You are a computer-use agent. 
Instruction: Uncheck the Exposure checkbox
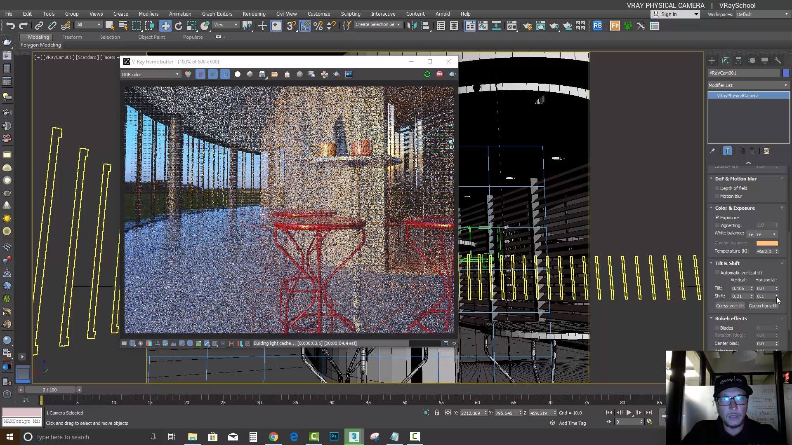click(717, 218)
